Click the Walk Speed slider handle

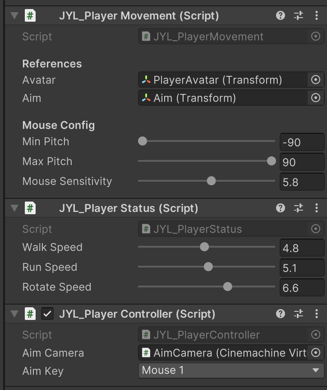204,247
